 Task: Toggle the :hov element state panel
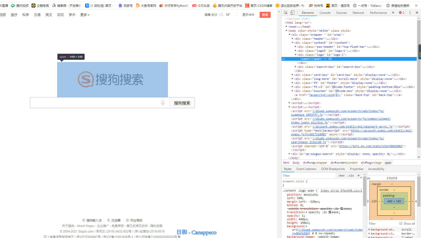coord(341,175)
